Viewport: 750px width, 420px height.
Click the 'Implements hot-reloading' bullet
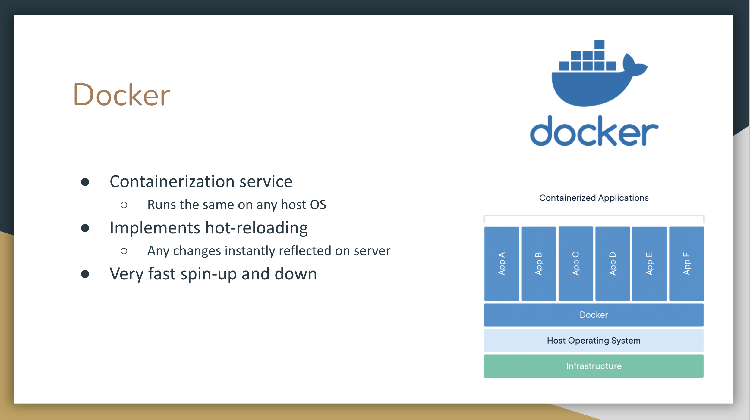tap(209, 228)
